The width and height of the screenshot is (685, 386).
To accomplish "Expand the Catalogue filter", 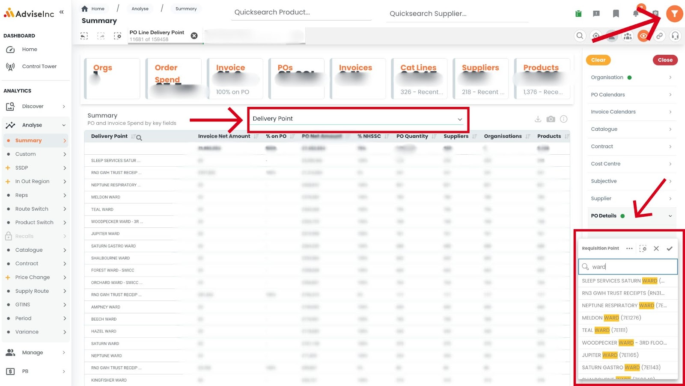I will [631, 129].
